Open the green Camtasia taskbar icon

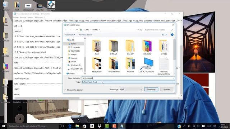pos(107,126)
